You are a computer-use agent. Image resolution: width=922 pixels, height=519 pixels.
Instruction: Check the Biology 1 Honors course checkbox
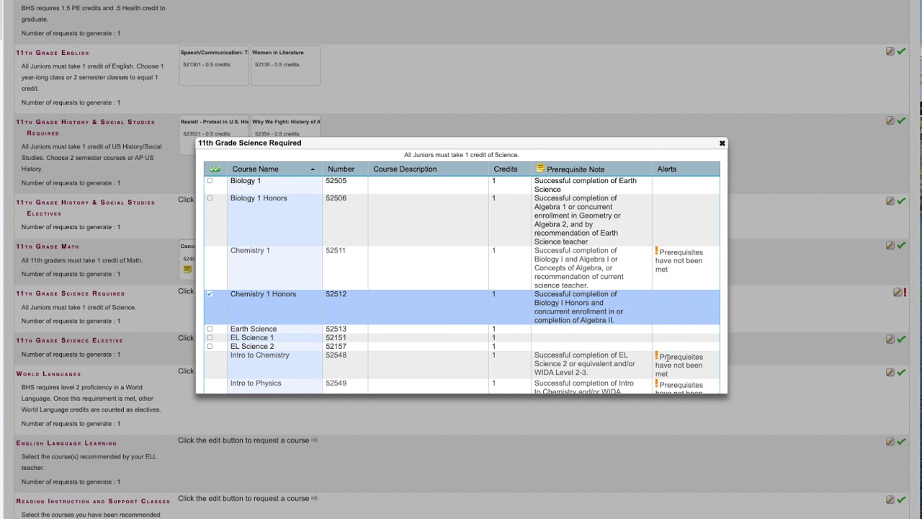pos(210,198)
